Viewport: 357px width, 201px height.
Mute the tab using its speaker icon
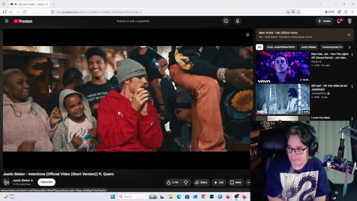pos(16,4)
